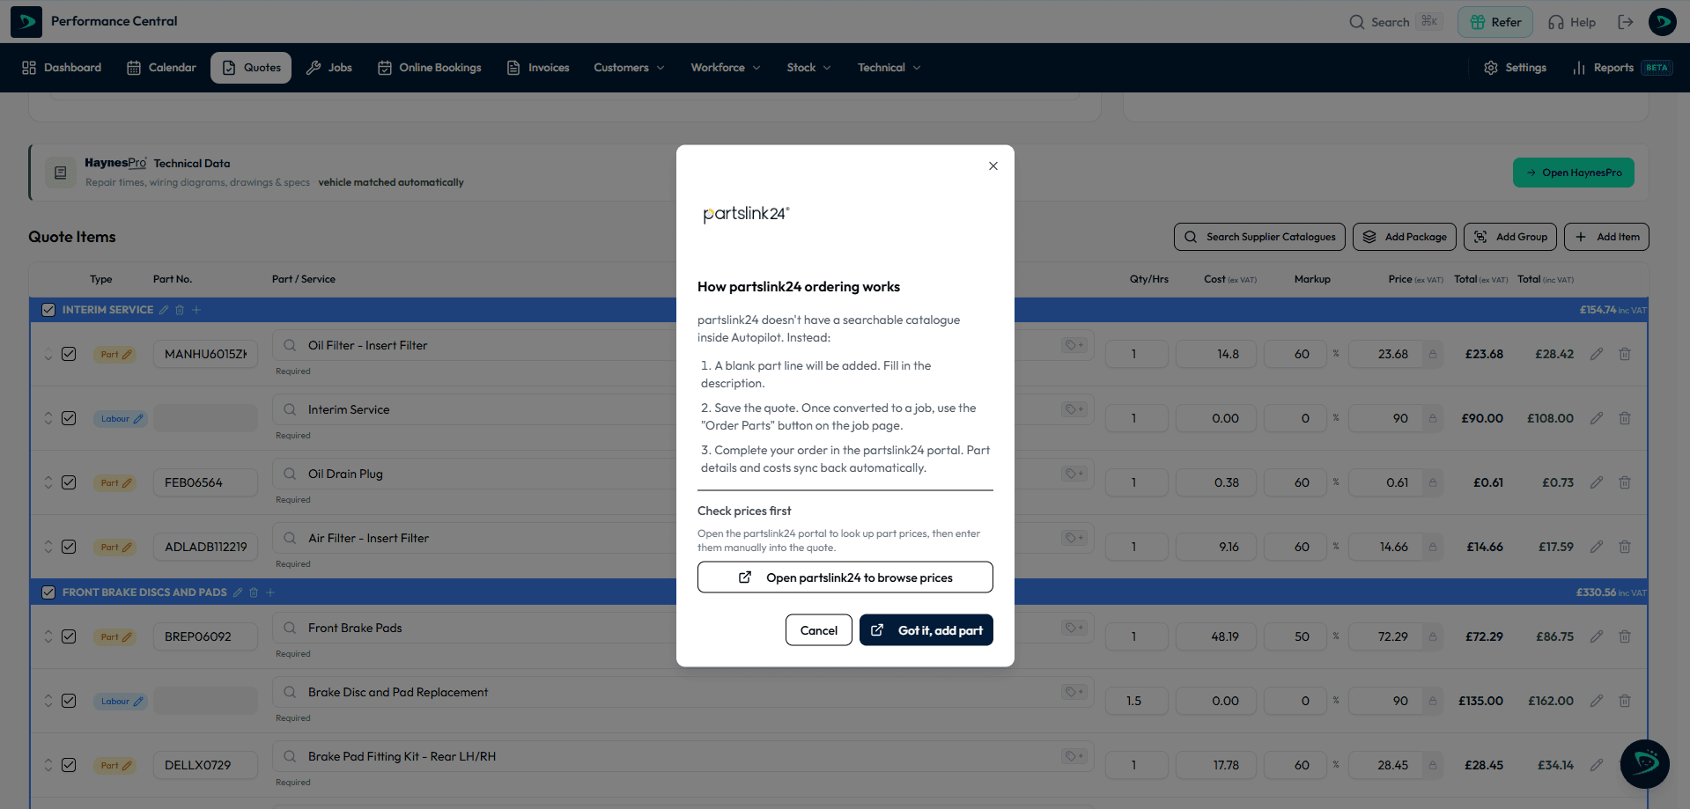Open HaynesPro technical data
The image size is (1690, 809).
tap(1574, 173)
